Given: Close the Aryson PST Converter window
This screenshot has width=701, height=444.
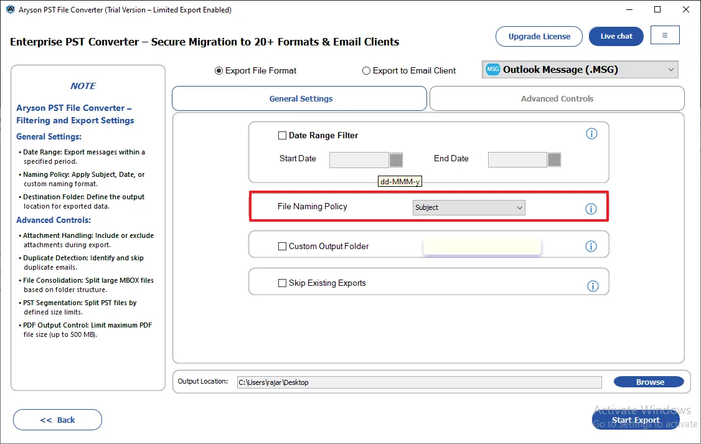Looking at the screenshot, I should [686, 9].
